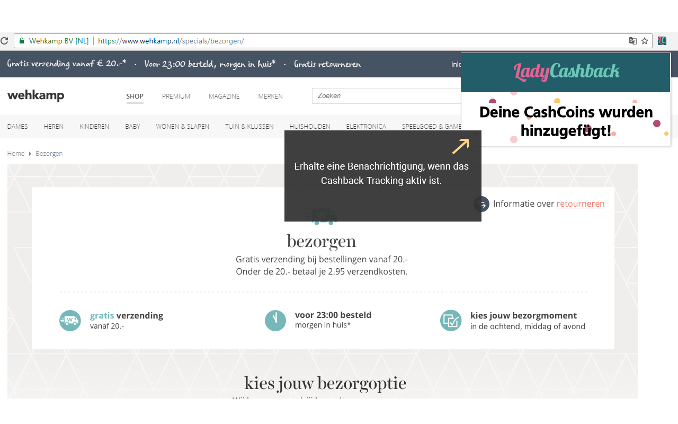Select the SHOP tab
Viewport: 678px width, 424px height.
(x=135, y=96)
